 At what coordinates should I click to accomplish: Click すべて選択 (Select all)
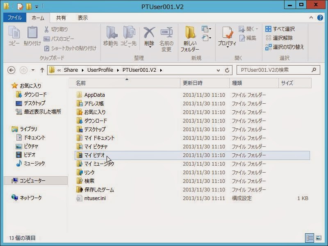[x=280, y=29]
